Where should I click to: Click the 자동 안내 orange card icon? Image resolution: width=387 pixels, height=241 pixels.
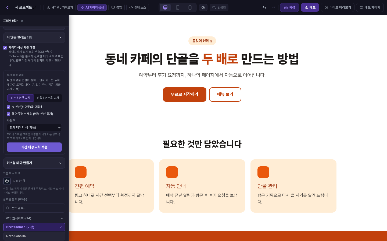point(172,172)
